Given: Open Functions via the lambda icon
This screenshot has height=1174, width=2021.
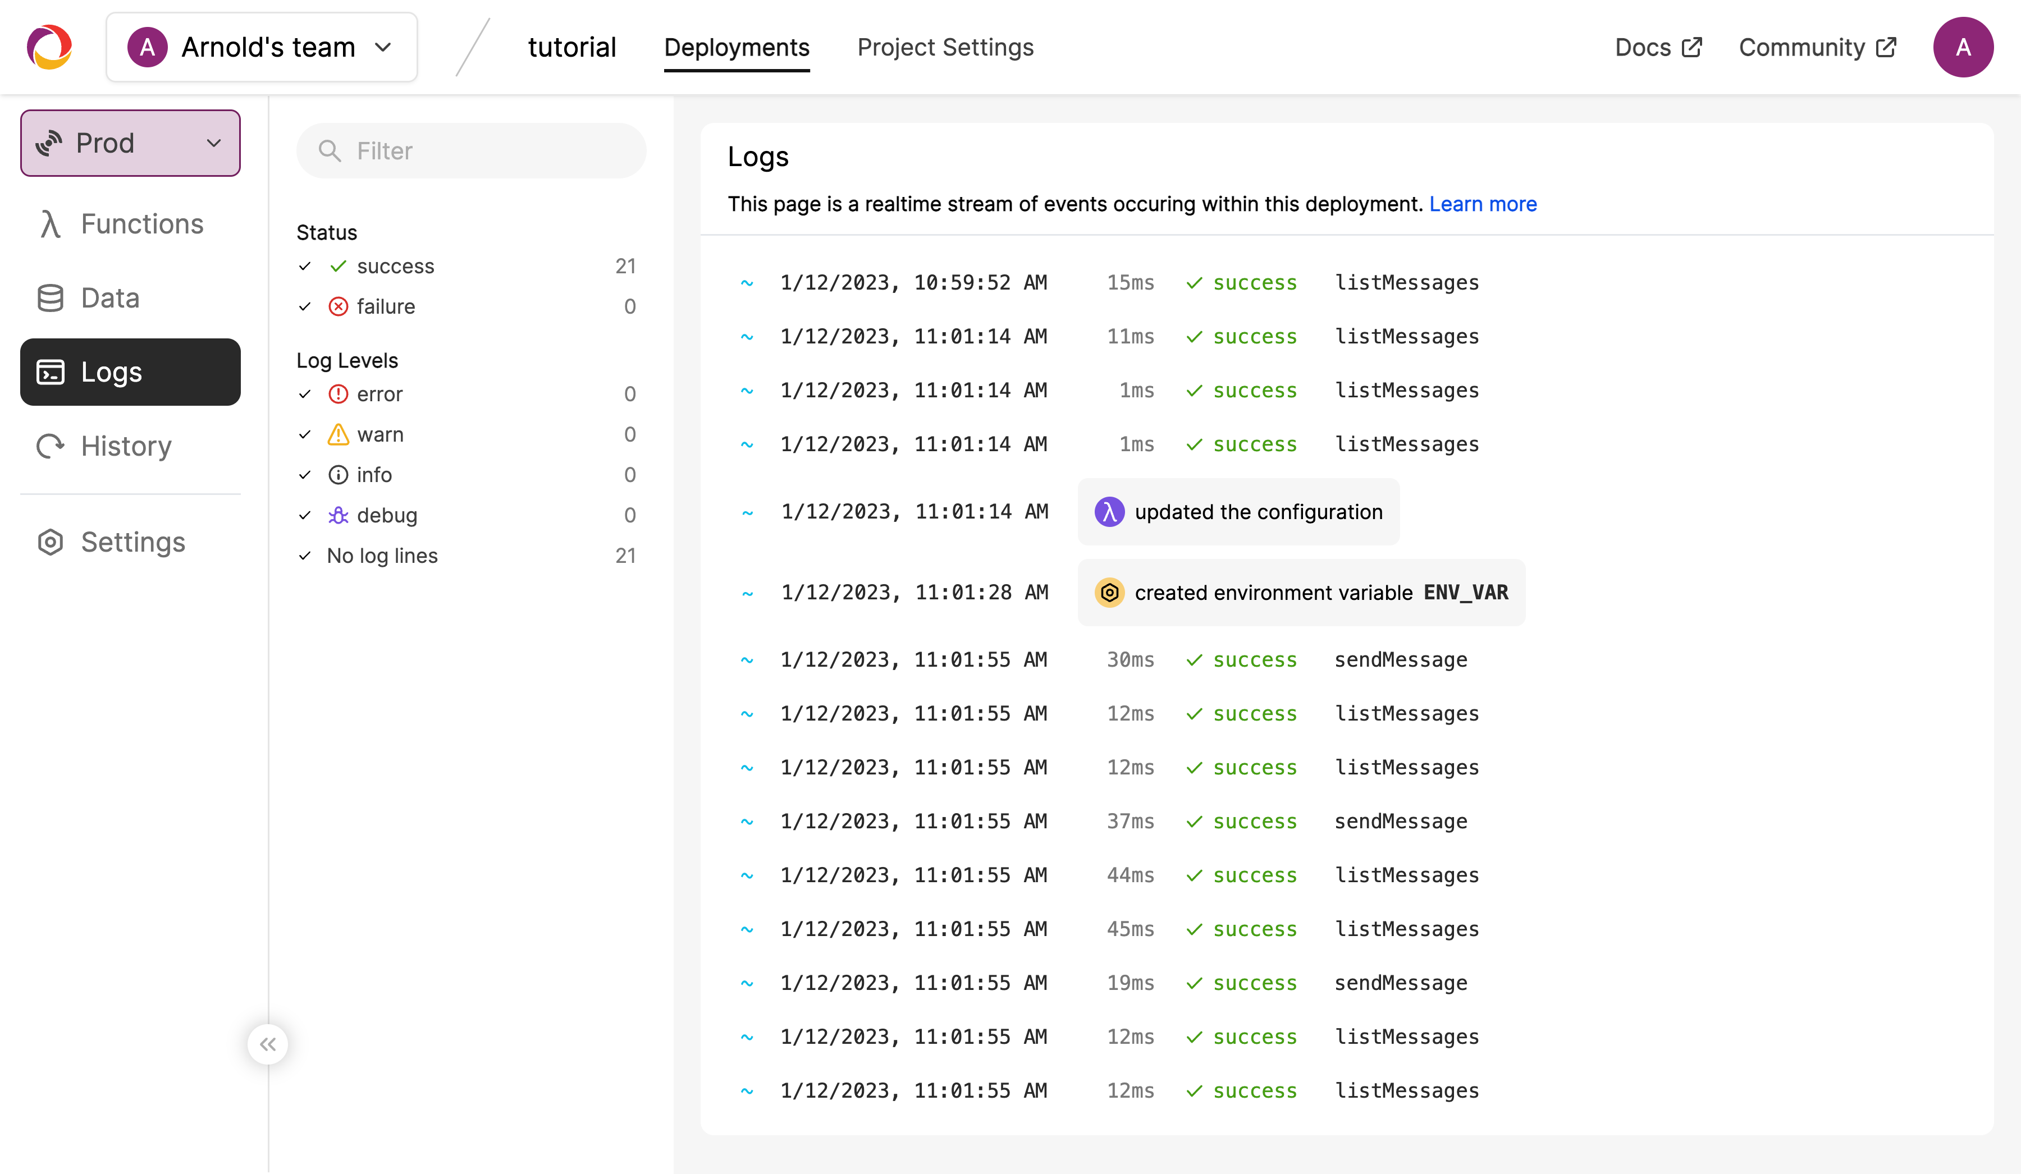Looking at the screenshot, I should pyautogui.click(x=51, y=224).
